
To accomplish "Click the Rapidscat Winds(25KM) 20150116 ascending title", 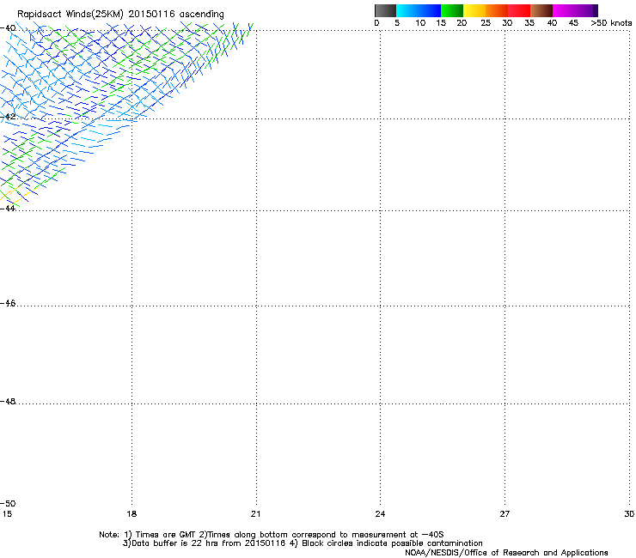I will pyautogui.click(x=120, y=15).
